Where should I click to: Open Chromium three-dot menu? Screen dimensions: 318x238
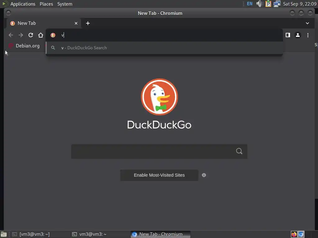(x=308, y=35)
